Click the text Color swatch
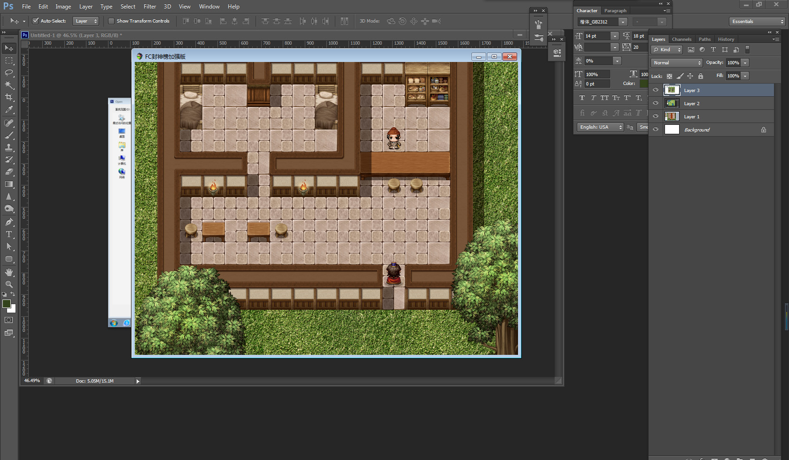789x460 pixels. point(643,84)
